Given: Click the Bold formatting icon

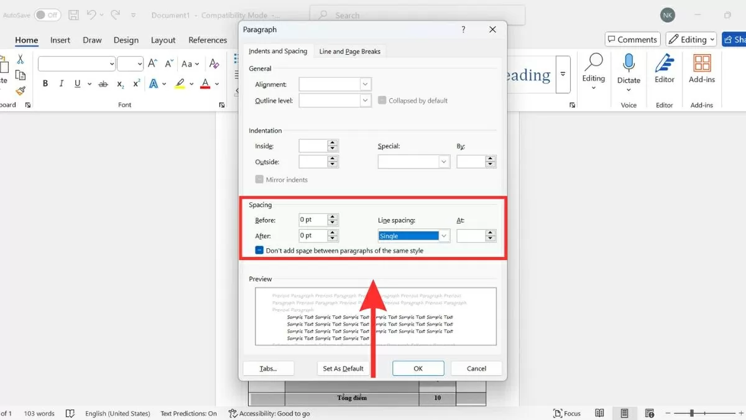Looking at the screenshot, I should pos(45,84).
